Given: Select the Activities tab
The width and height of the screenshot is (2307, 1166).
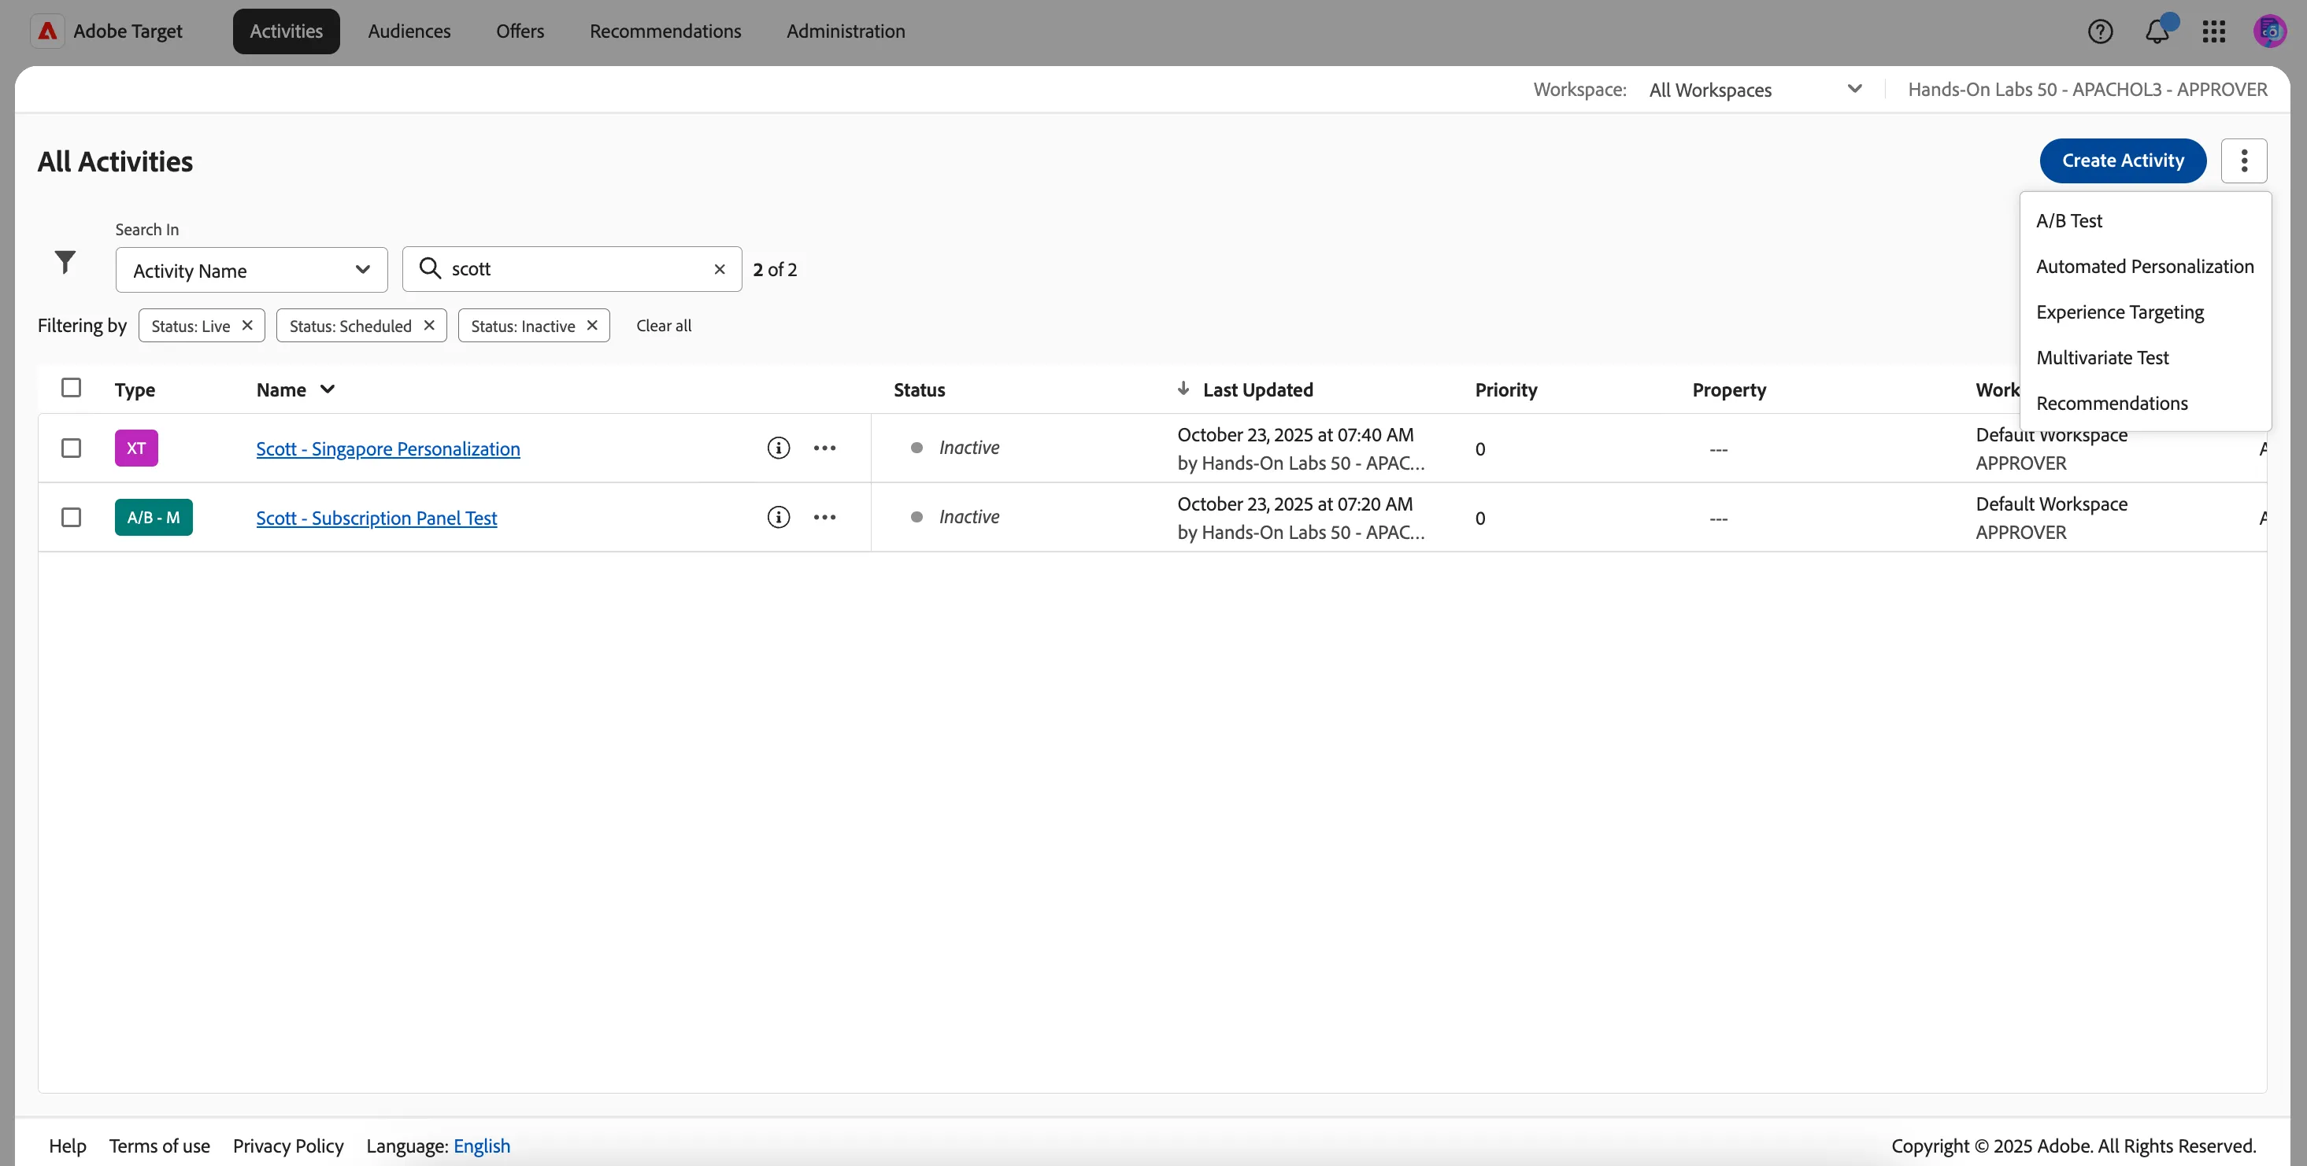Looking at the screenshot, I should click(x=287, y=31).
